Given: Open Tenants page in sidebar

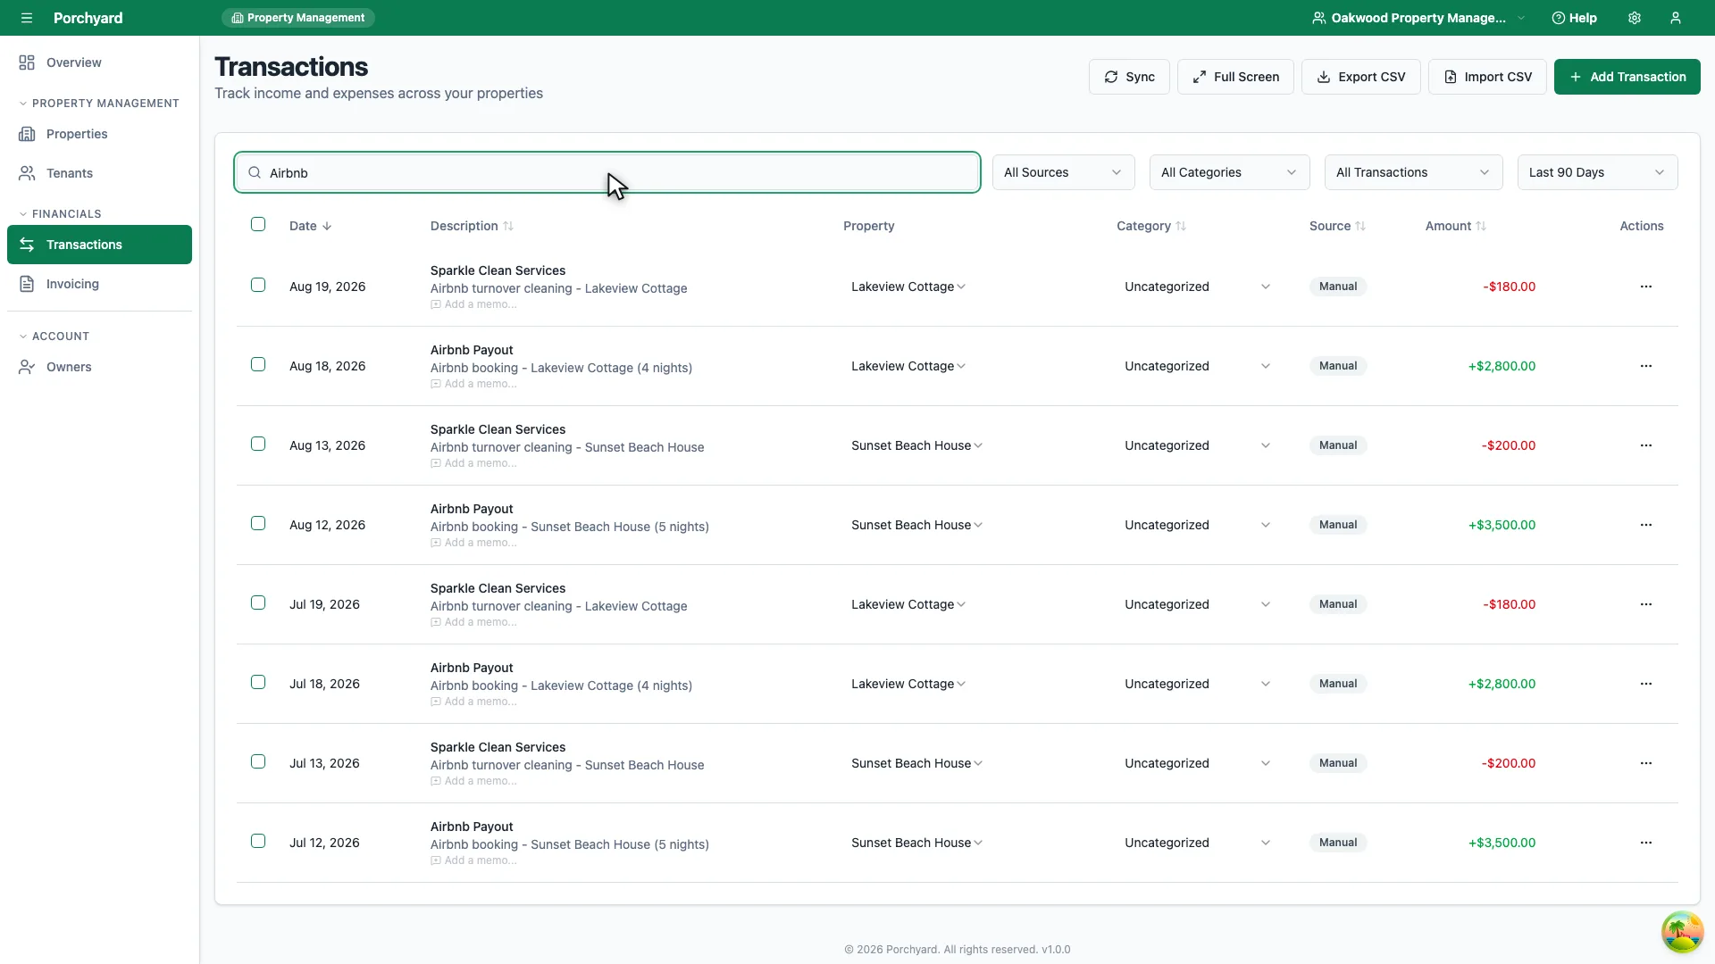Looking at the screenshot, I should (x=99, y=173).
